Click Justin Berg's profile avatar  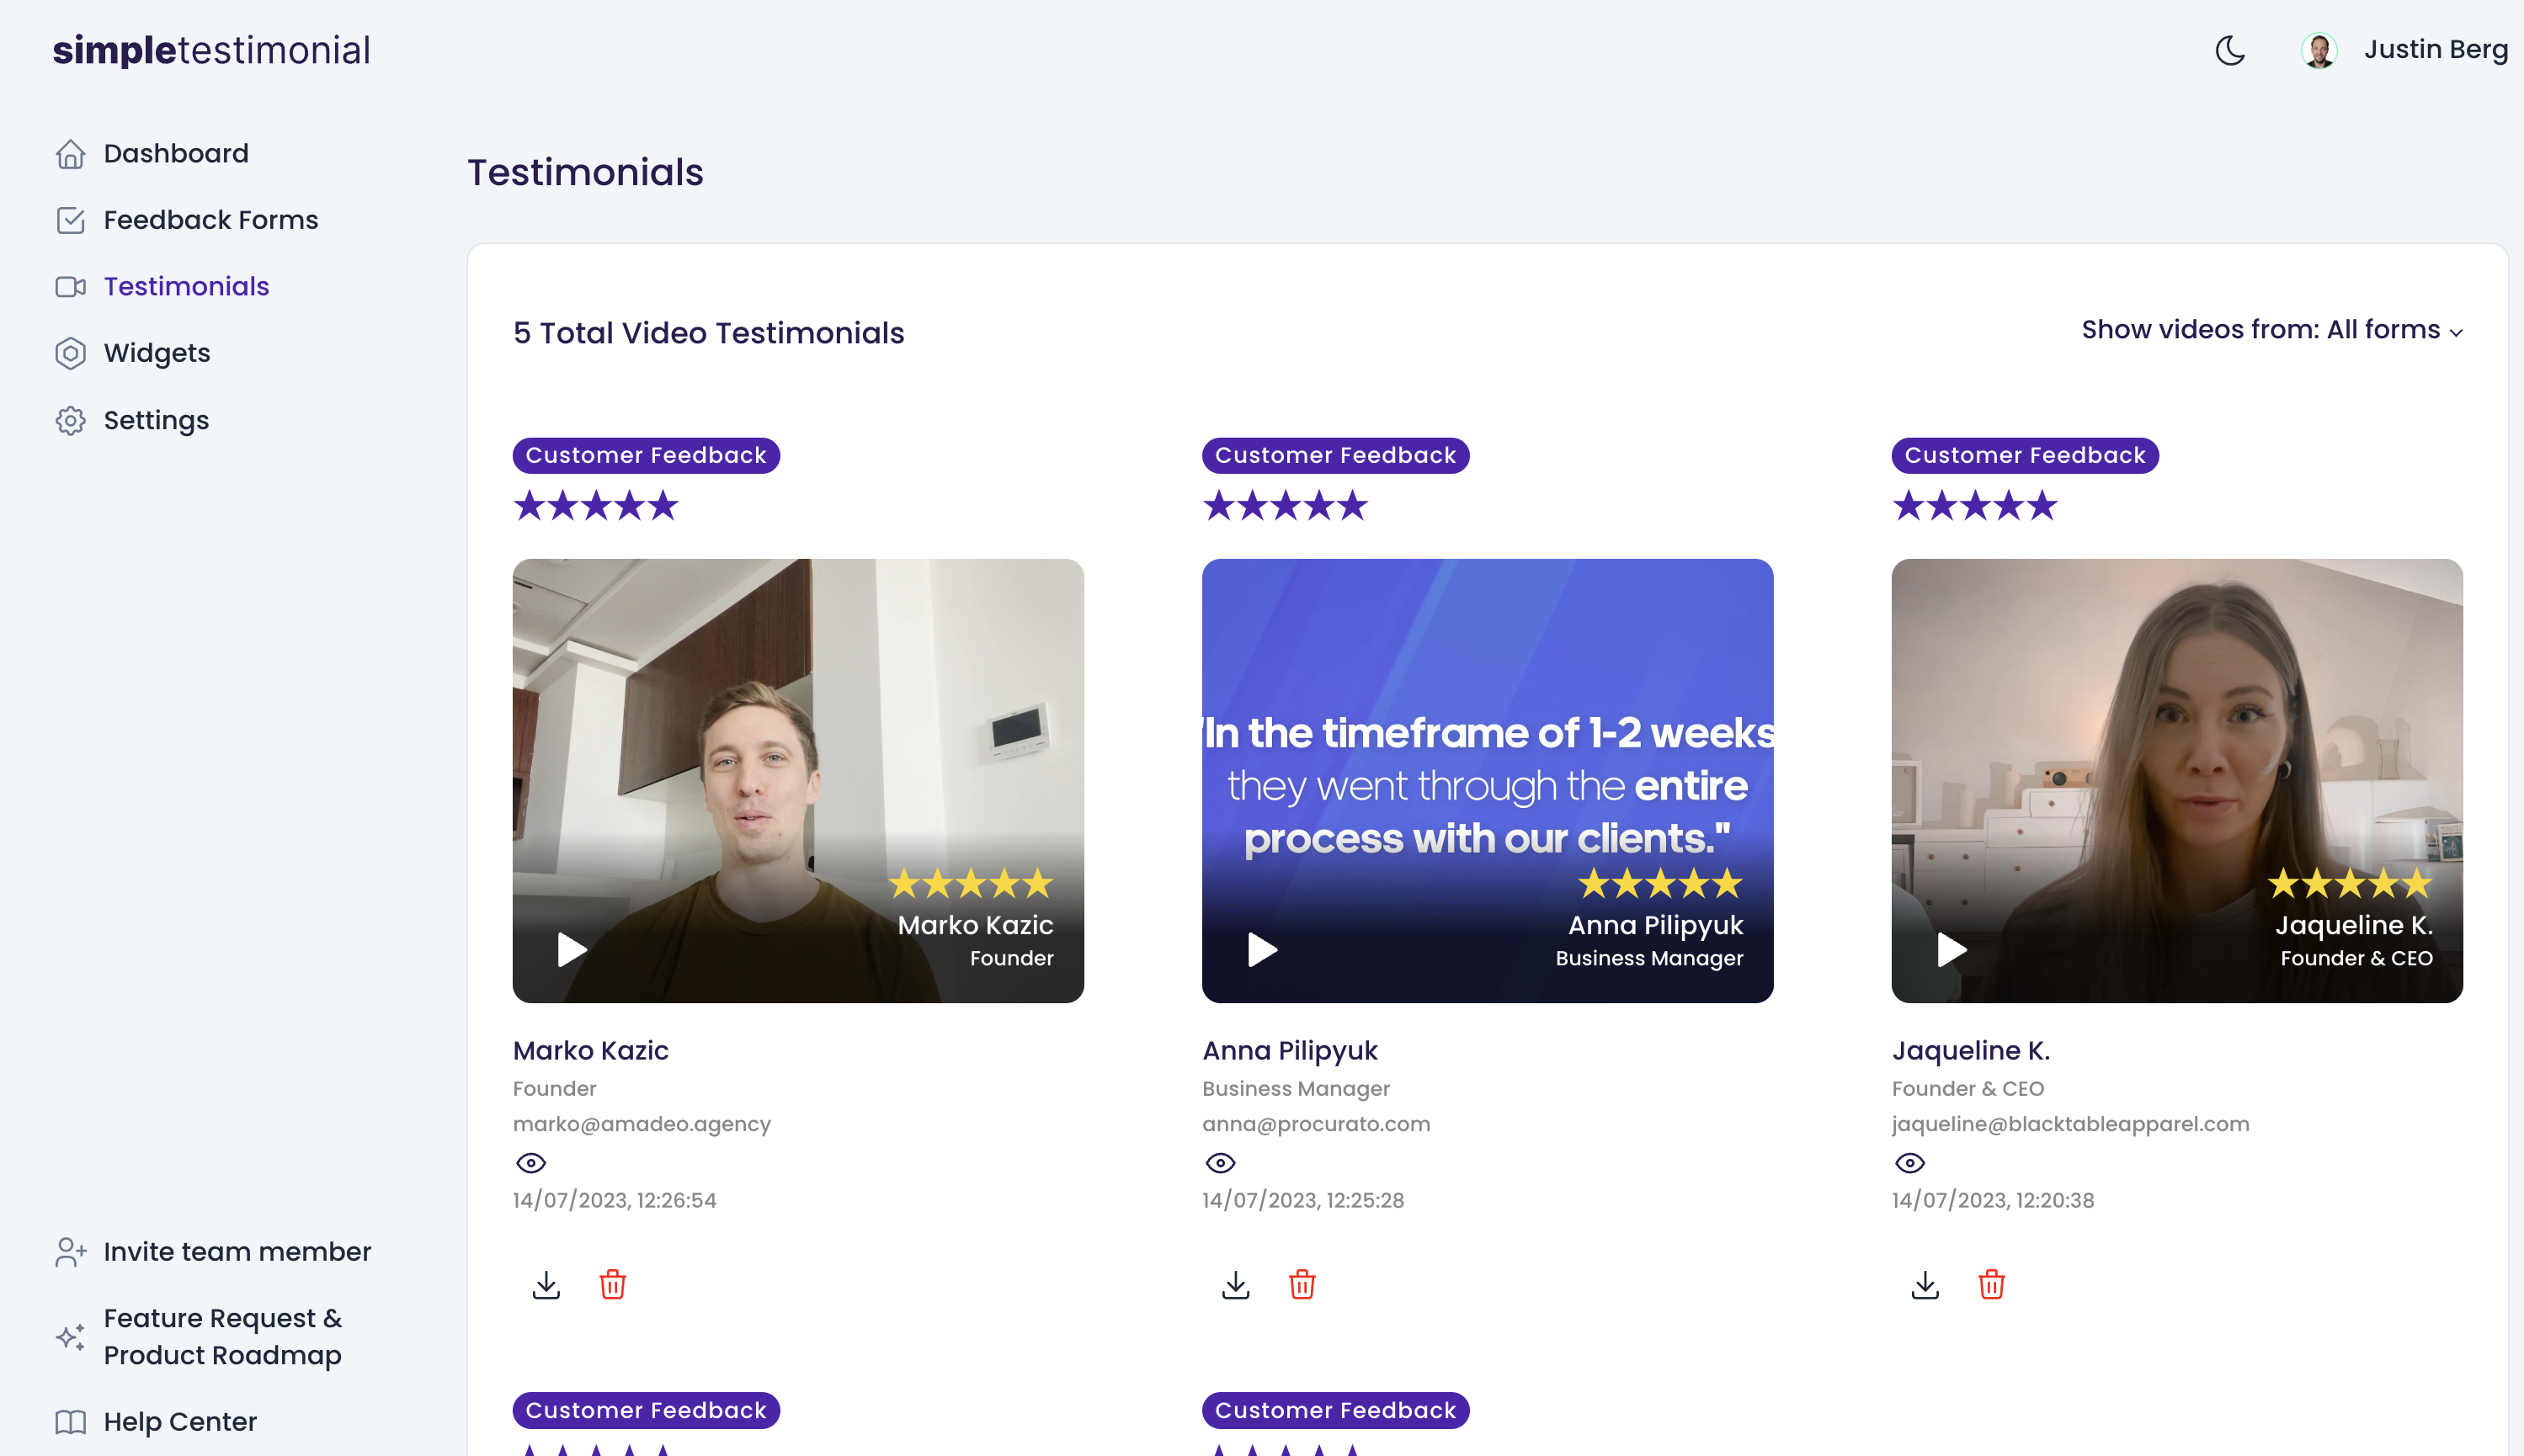tap(2319, 50)
